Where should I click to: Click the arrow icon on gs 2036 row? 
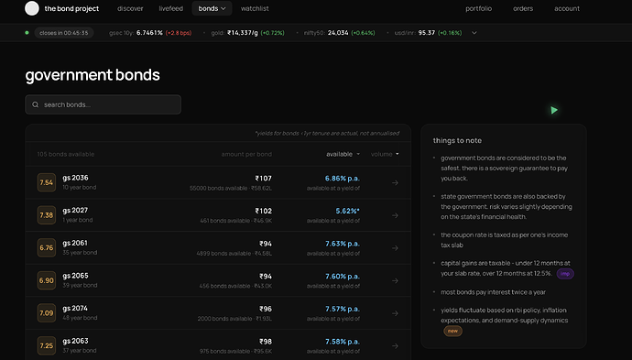395,182
